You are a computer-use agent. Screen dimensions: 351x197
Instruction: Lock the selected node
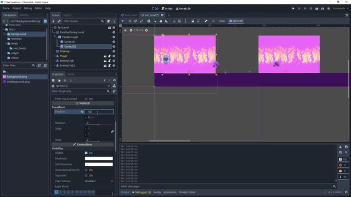(193, 21)
